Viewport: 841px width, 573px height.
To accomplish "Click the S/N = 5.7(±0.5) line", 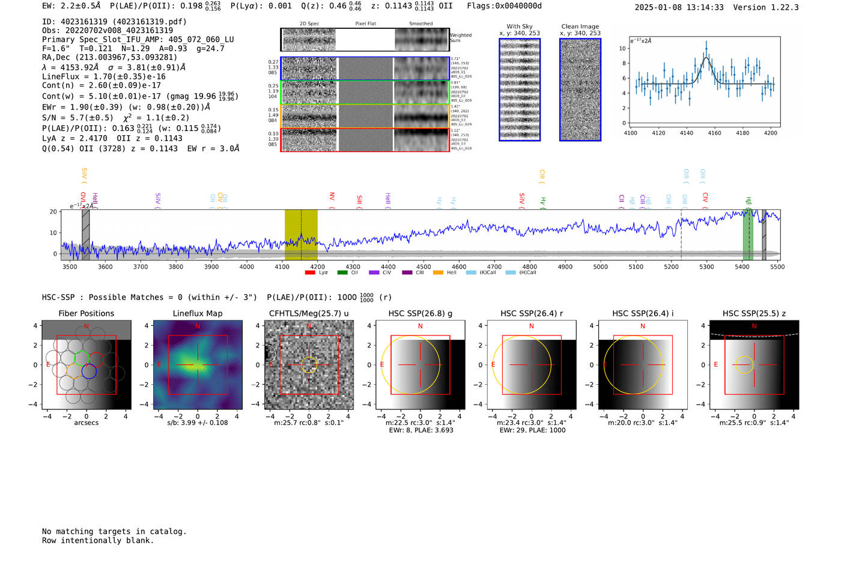I will click(x=116, y=118).
